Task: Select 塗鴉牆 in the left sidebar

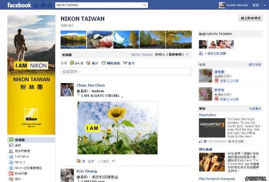Action: click(x=31, y=140)
